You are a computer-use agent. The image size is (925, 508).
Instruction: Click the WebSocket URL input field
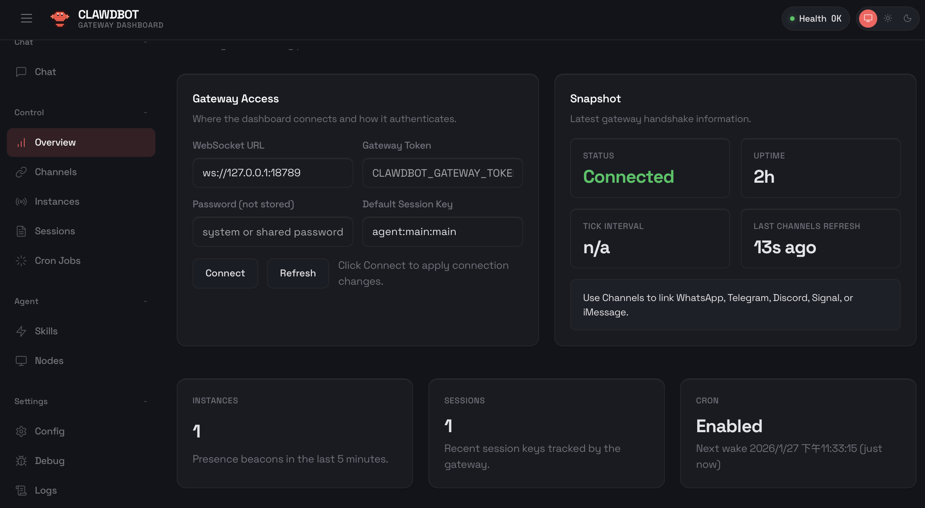tap(272, 172)
